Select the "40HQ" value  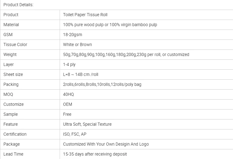pyautogui.click(x=68, y=94)
